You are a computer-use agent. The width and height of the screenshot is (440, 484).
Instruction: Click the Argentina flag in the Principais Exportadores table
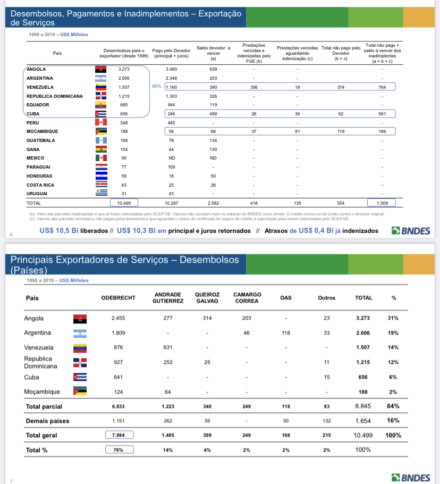point(80,333)
